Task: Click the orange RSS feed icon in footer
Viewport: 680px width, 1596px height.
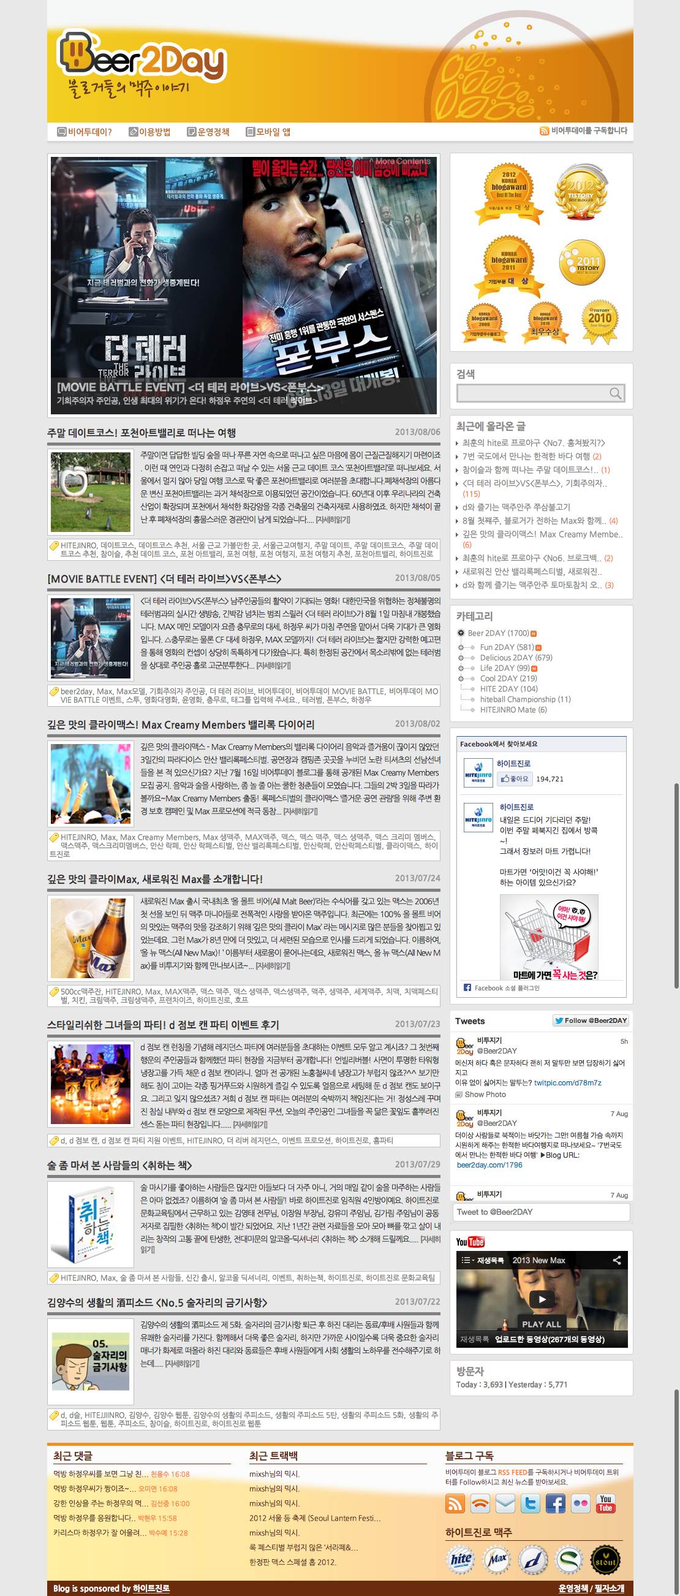Action: [x=455, y=1503]
